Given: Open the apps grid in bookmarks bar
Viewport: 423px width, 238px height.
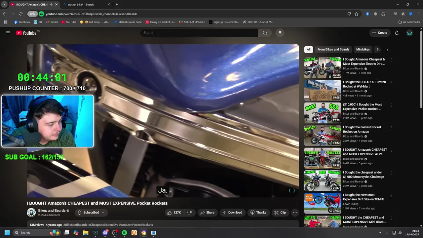Looking at the screenshot, I should tap(6, 22).
